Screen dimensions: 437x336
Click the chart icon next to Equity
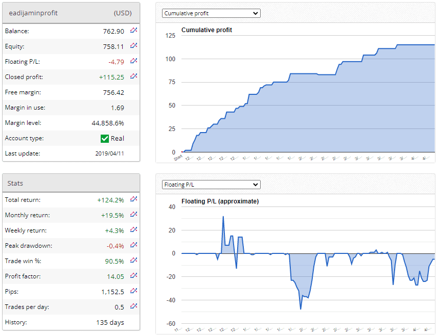133,46
